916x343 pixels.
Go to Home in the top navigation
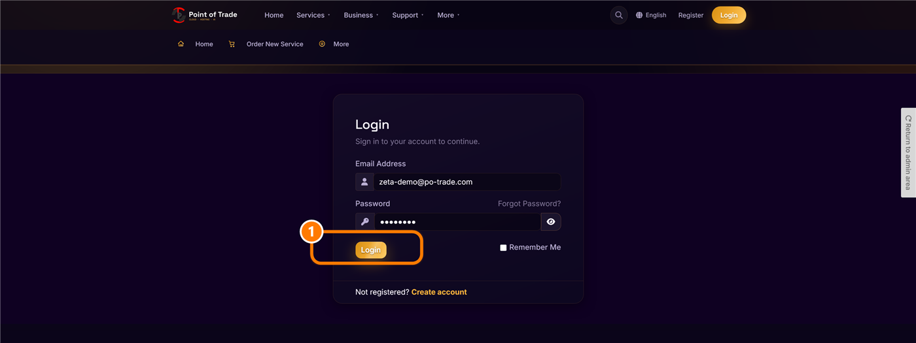click(274, 15)
